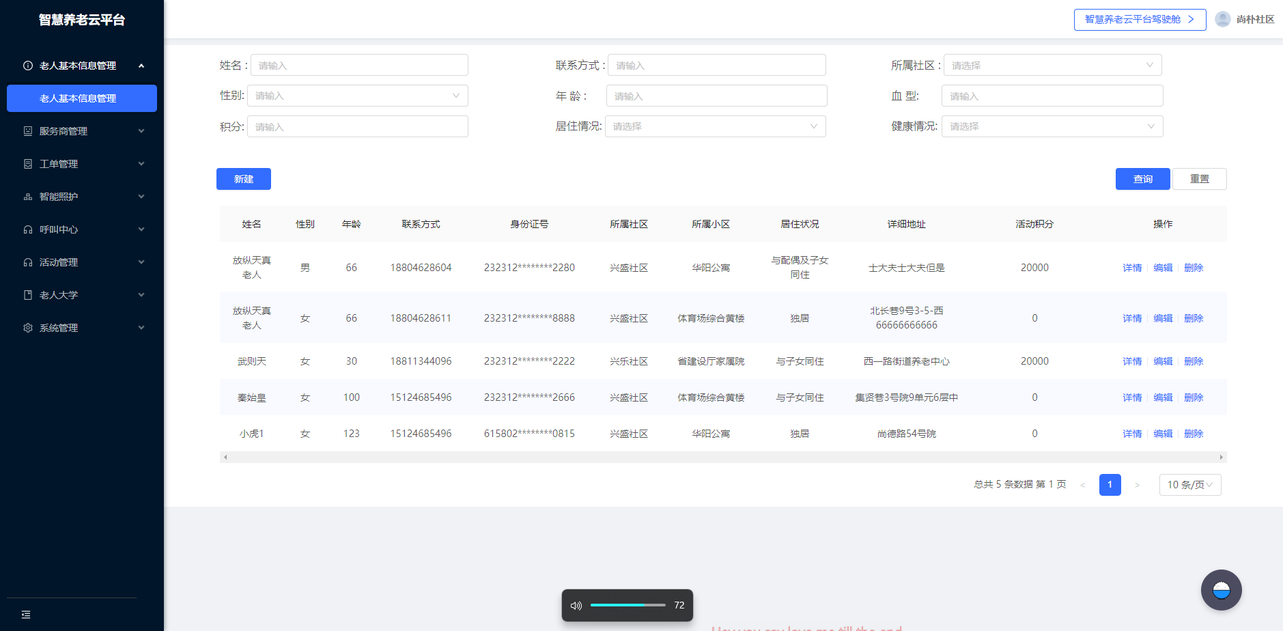Click the 系统管理 gear icon
The image size is (1283, 631).
pyautogui.click(x=28, y=328)
